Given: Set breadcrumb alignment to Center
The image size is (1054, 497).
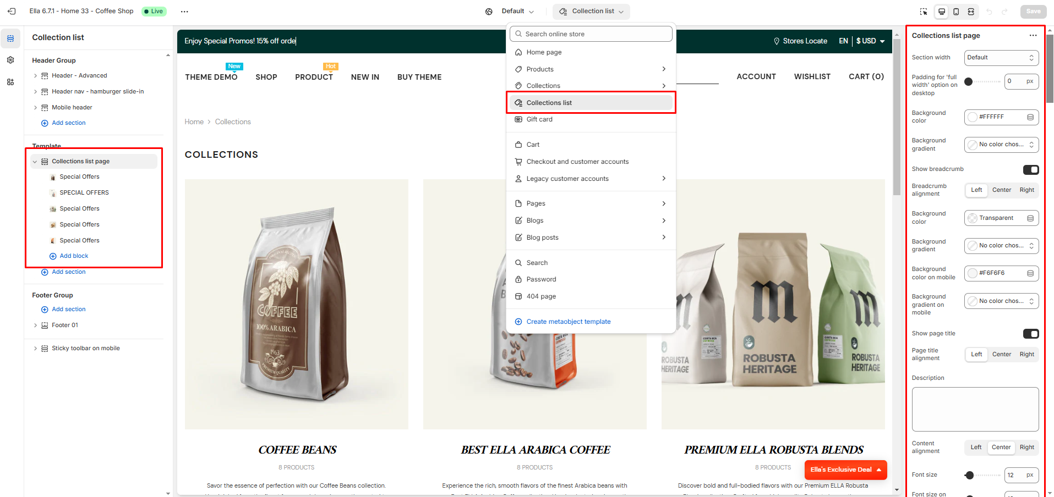Looking at the screenshot, I should coord(1001,190).
